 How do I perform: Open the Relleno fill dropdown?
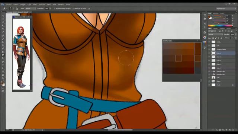[236, 38]
